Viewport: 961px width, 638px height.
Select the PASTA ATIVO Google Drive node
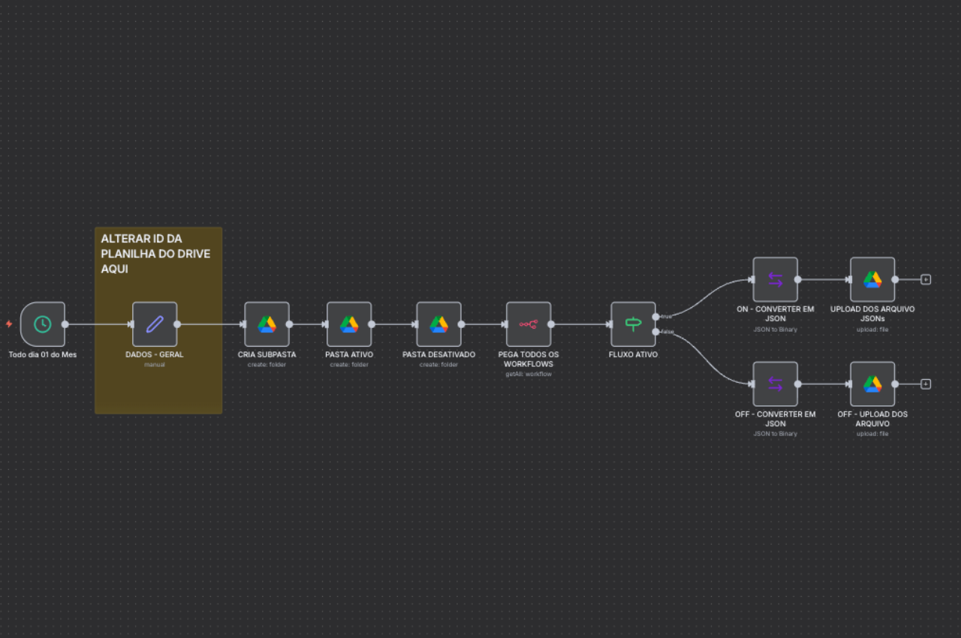tap(349, 324)
